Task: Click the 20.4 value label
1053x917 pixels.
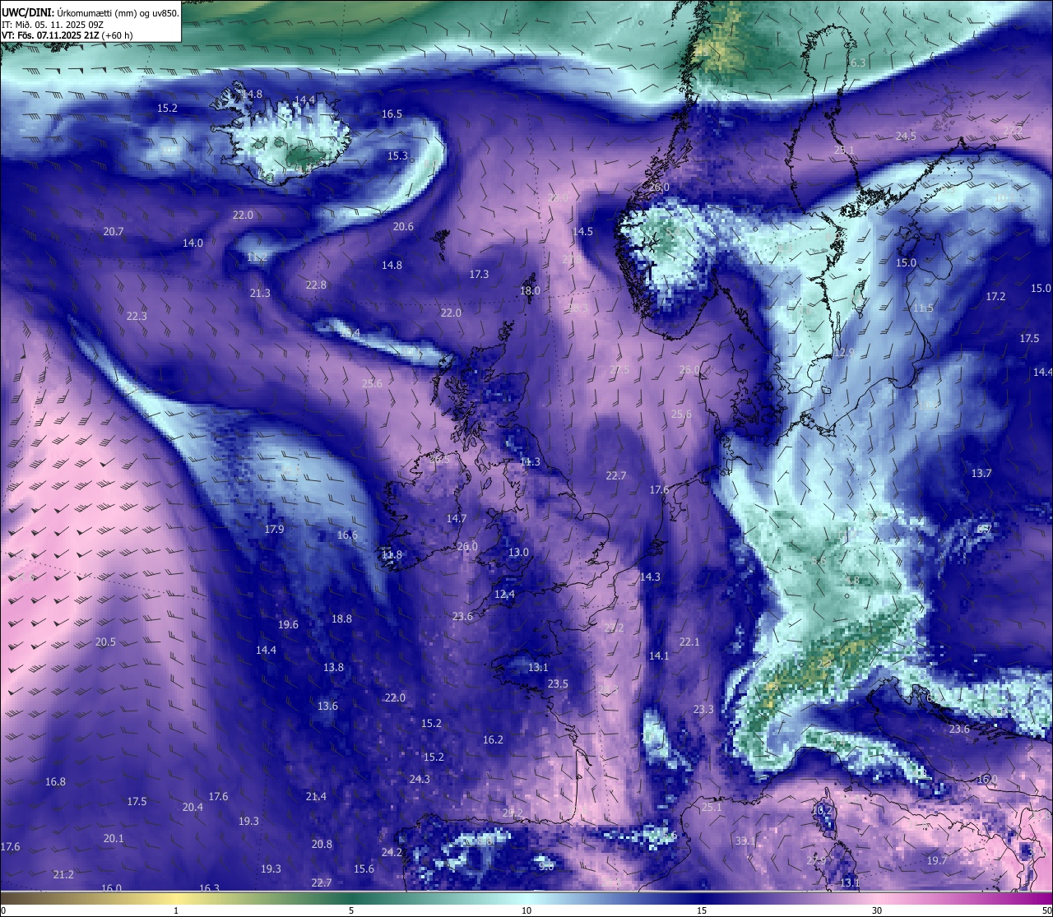Action: 193,808
